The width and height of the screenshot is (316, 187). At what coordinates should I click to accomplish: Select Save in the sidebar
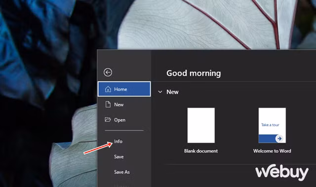point(118,156)
